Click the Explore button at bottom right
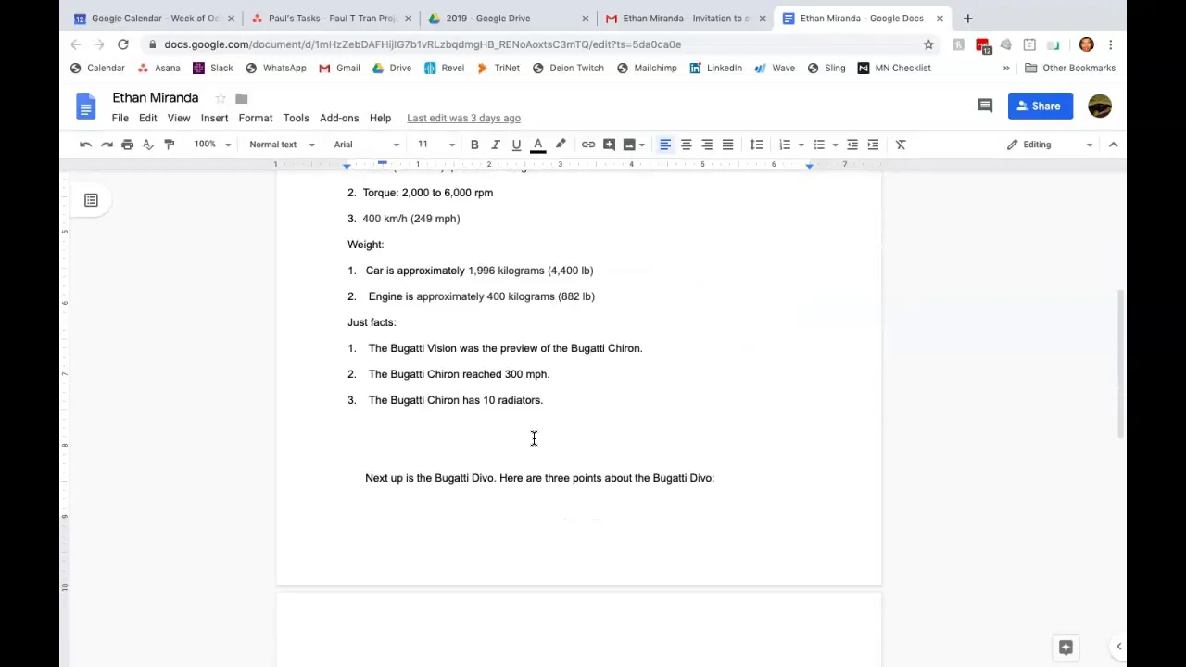Viewport: 1186px width, 667px height. click(1066, 648)
